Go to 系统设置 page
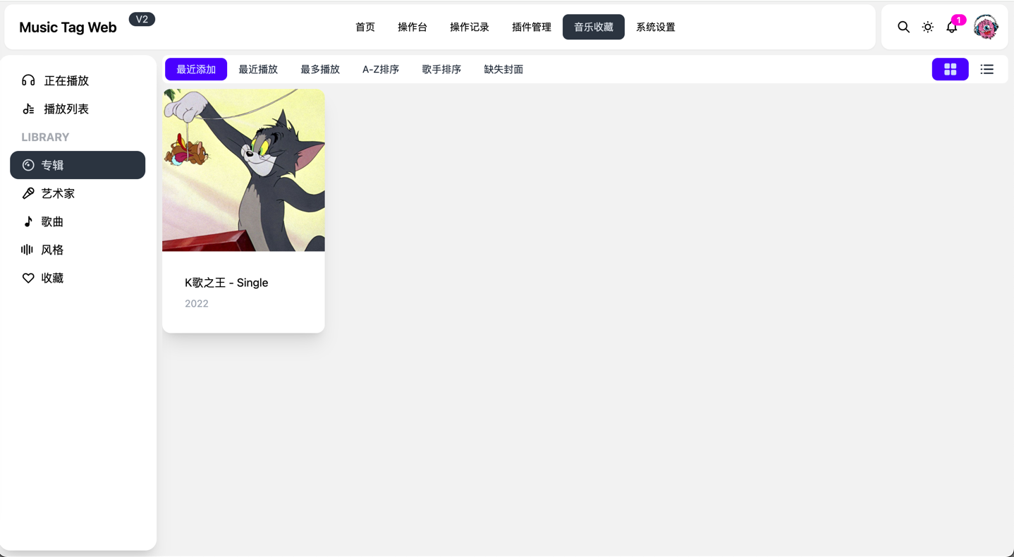Viewport: 1014px width, 557px height. [655, 27]
